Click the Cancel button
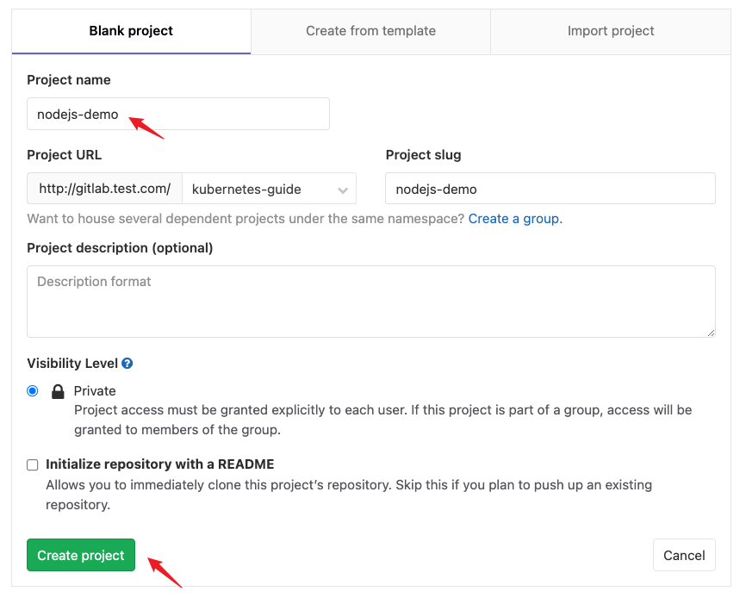 click(x=684, y=556)
